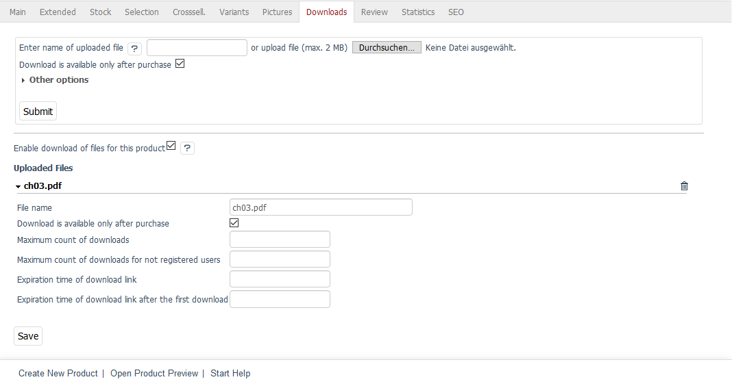Image resolution: width=732 pixels, height=386 pixels.
Task: Click the Submit button
Action: point(38,111)
